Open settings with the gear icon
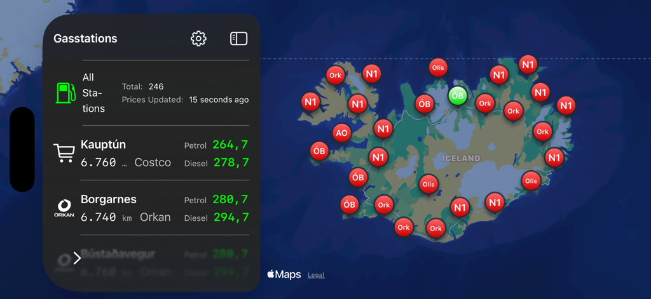This screenshot has height=299, width=651. click(198, 39)
